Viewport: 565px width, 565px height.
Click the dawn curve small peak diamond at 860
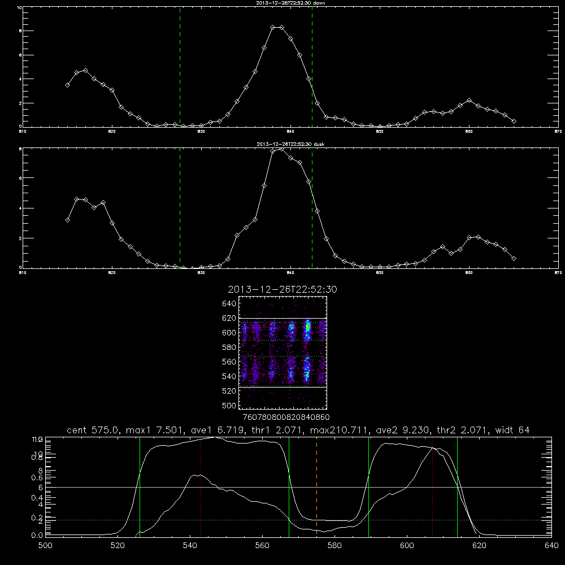469,101
